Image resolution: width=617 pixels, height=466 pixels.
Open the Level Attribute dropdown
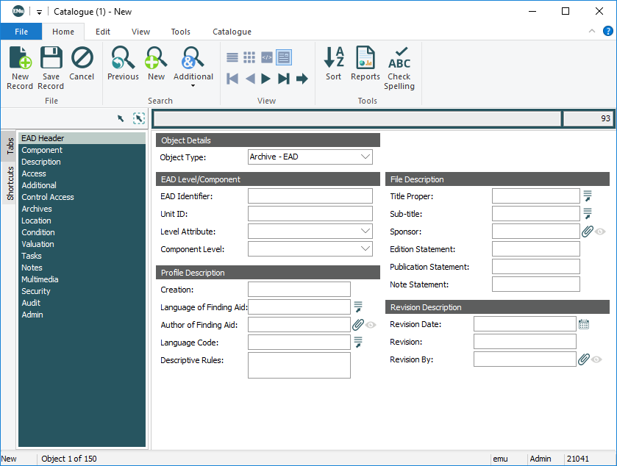tap(365, 232)
